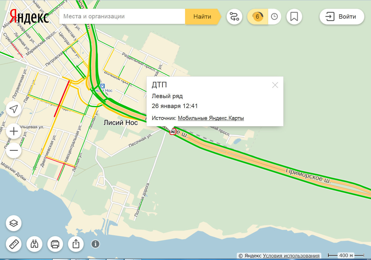The height and width of the screenshot is (260, 371).
Task: Click the Петровская street label
Action: [55, 59]
